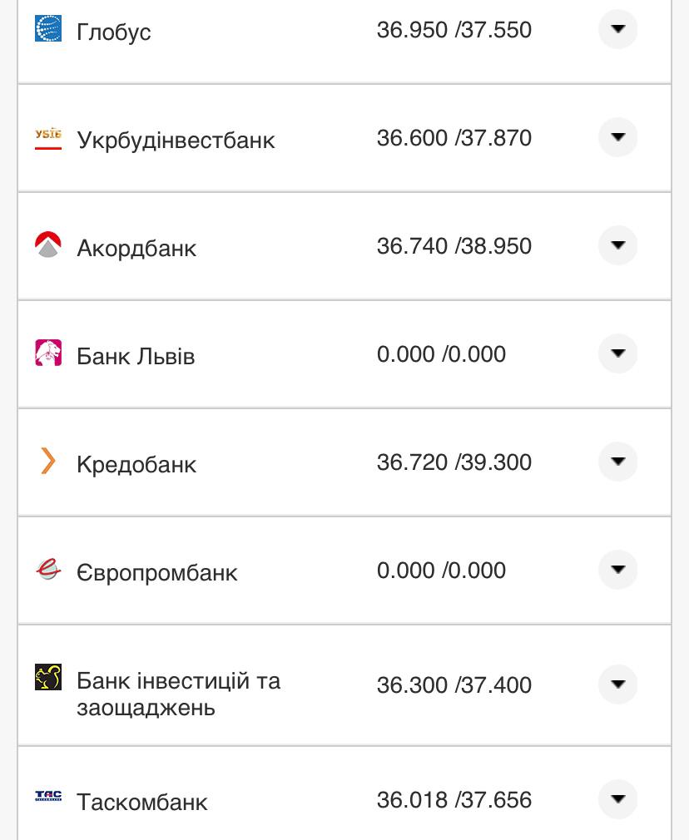Open the Таскомбанк dropdown arrow
The width and height of the screenshot is (689, 840).
617,799
